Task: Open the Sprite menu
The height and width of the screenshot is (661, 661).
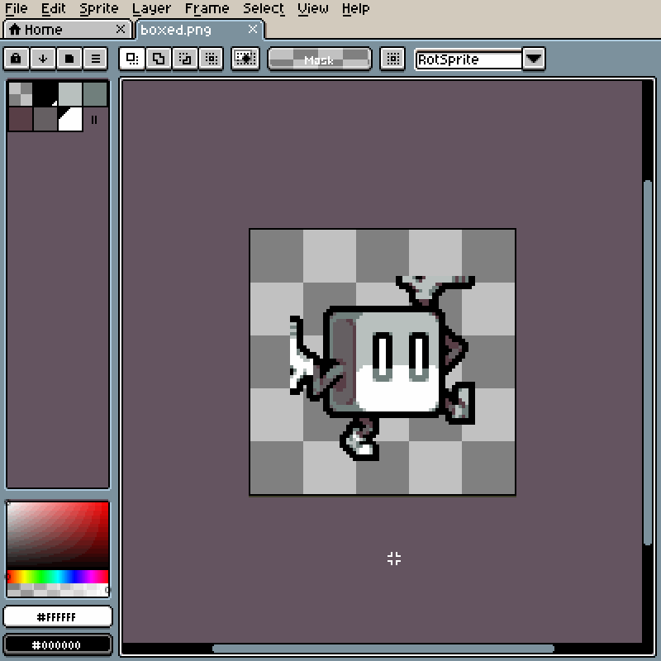Action: (x=98, y=8)
